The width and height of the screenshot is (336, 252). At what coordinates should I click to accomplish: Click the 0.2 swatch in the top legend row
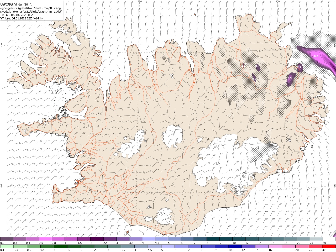tap(7, 239)
